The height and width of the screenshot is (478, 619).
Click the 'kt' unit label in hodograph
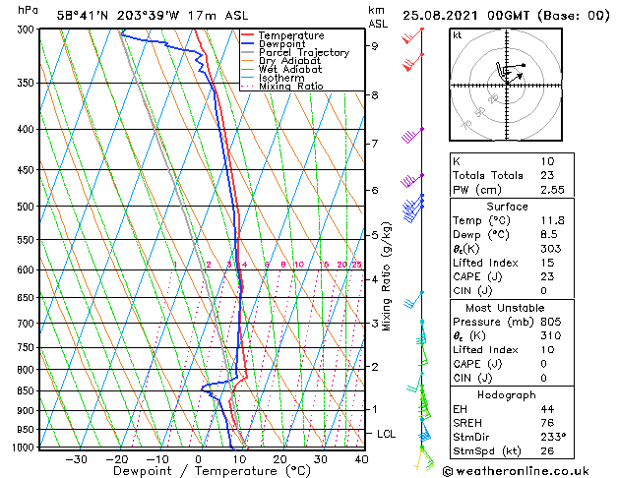coord(458,35)
